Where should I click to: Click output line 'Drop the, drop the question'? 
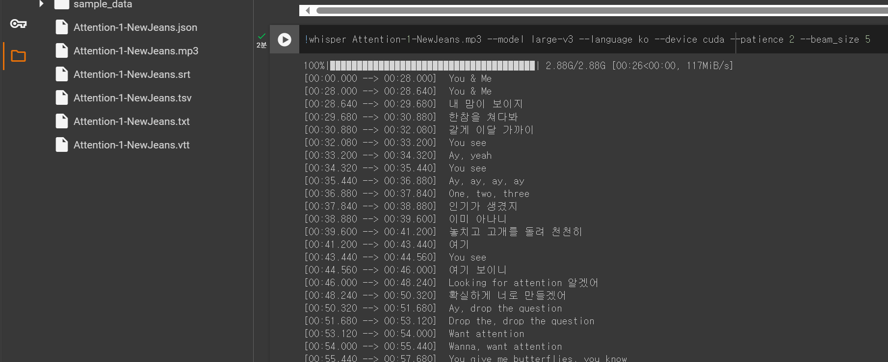[522, 321]
